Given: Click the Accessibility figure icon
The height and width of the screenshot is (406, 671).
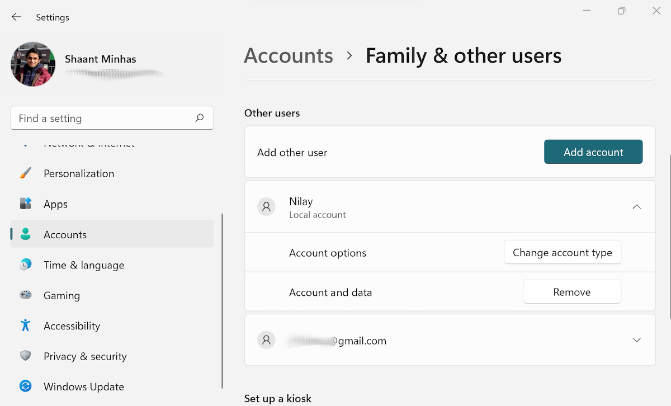Looking at the screenshot, I should tap(26, 325).
